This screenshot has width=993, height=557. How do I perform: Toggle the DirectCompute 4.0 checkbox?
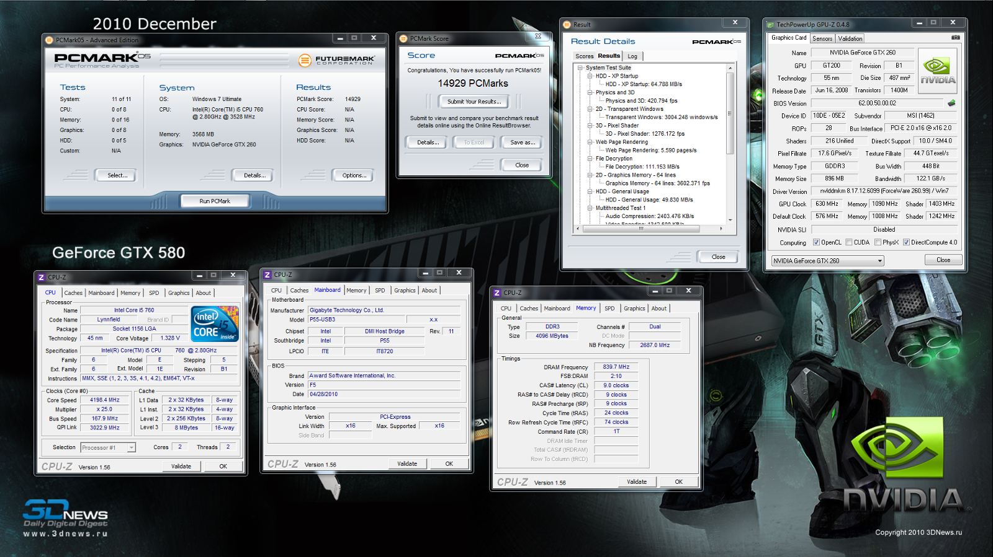[x=906, y=242]
